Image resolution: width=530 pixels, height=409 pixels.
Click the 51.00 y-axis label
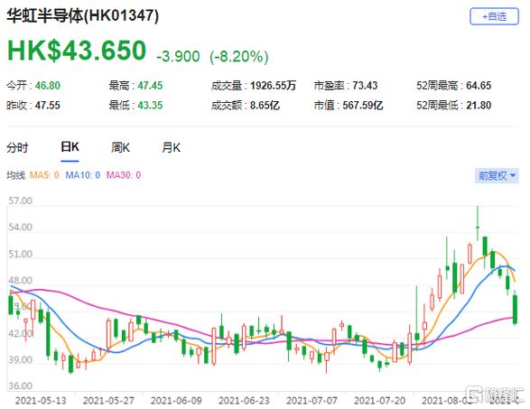21,254
